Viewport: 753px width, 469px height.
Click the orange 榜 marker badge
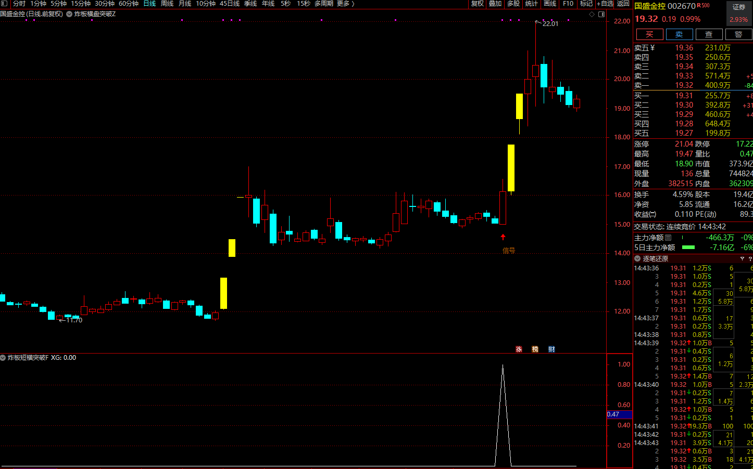coord(535,349)
